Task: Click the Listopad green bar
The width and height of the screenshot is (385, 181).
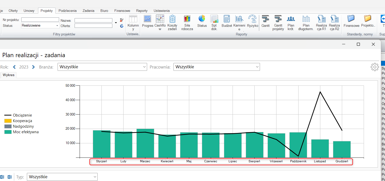Action: pos(320,148)
